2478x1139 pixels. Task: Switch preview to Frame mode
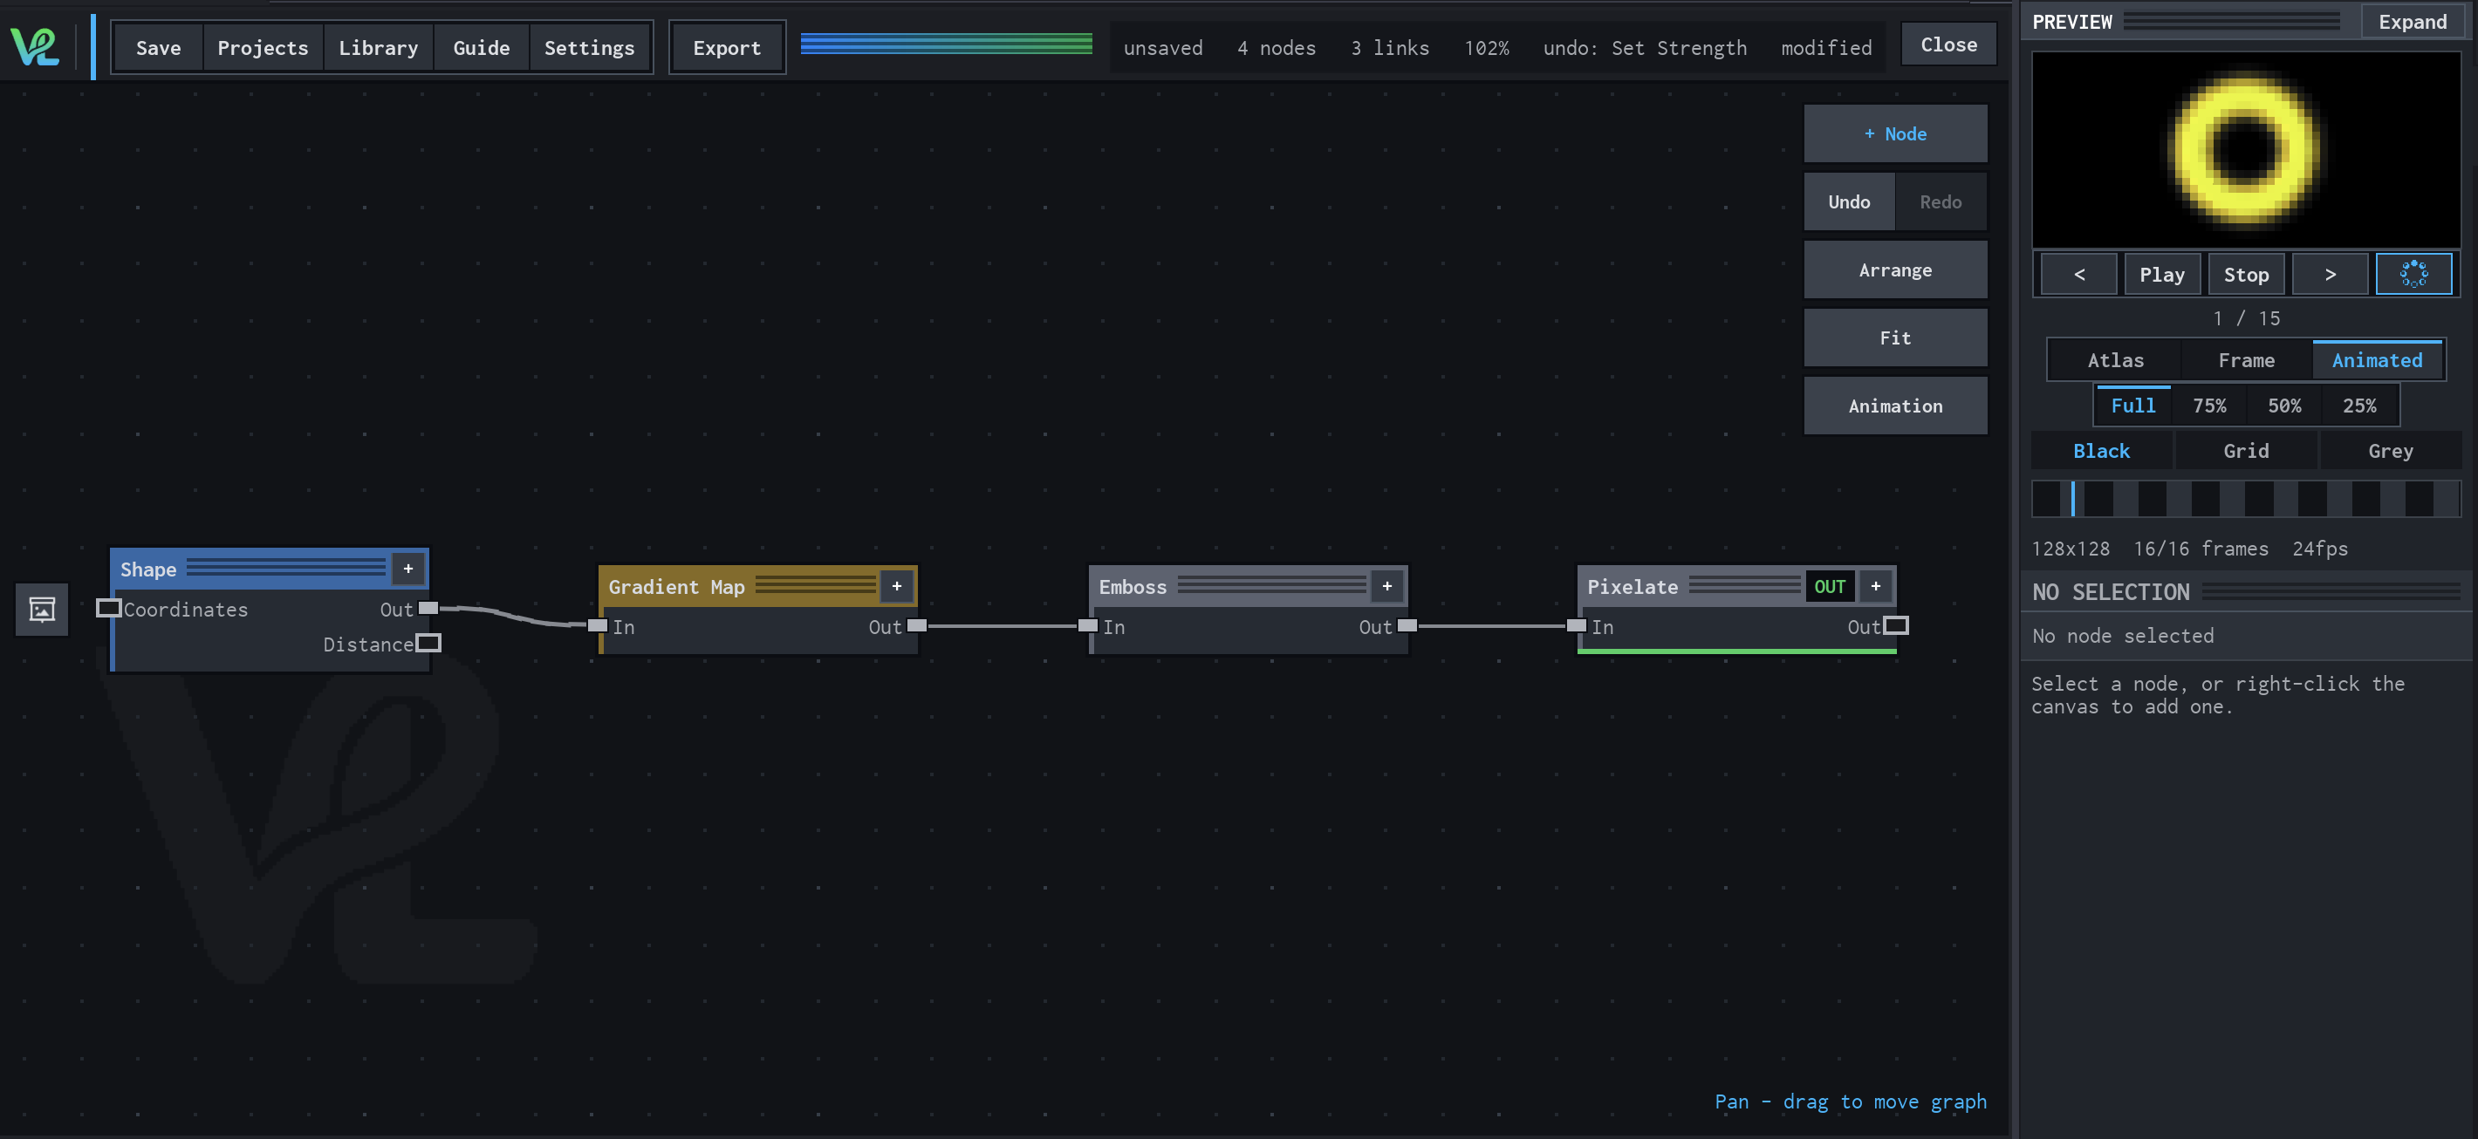click(x=2245, y=360)
